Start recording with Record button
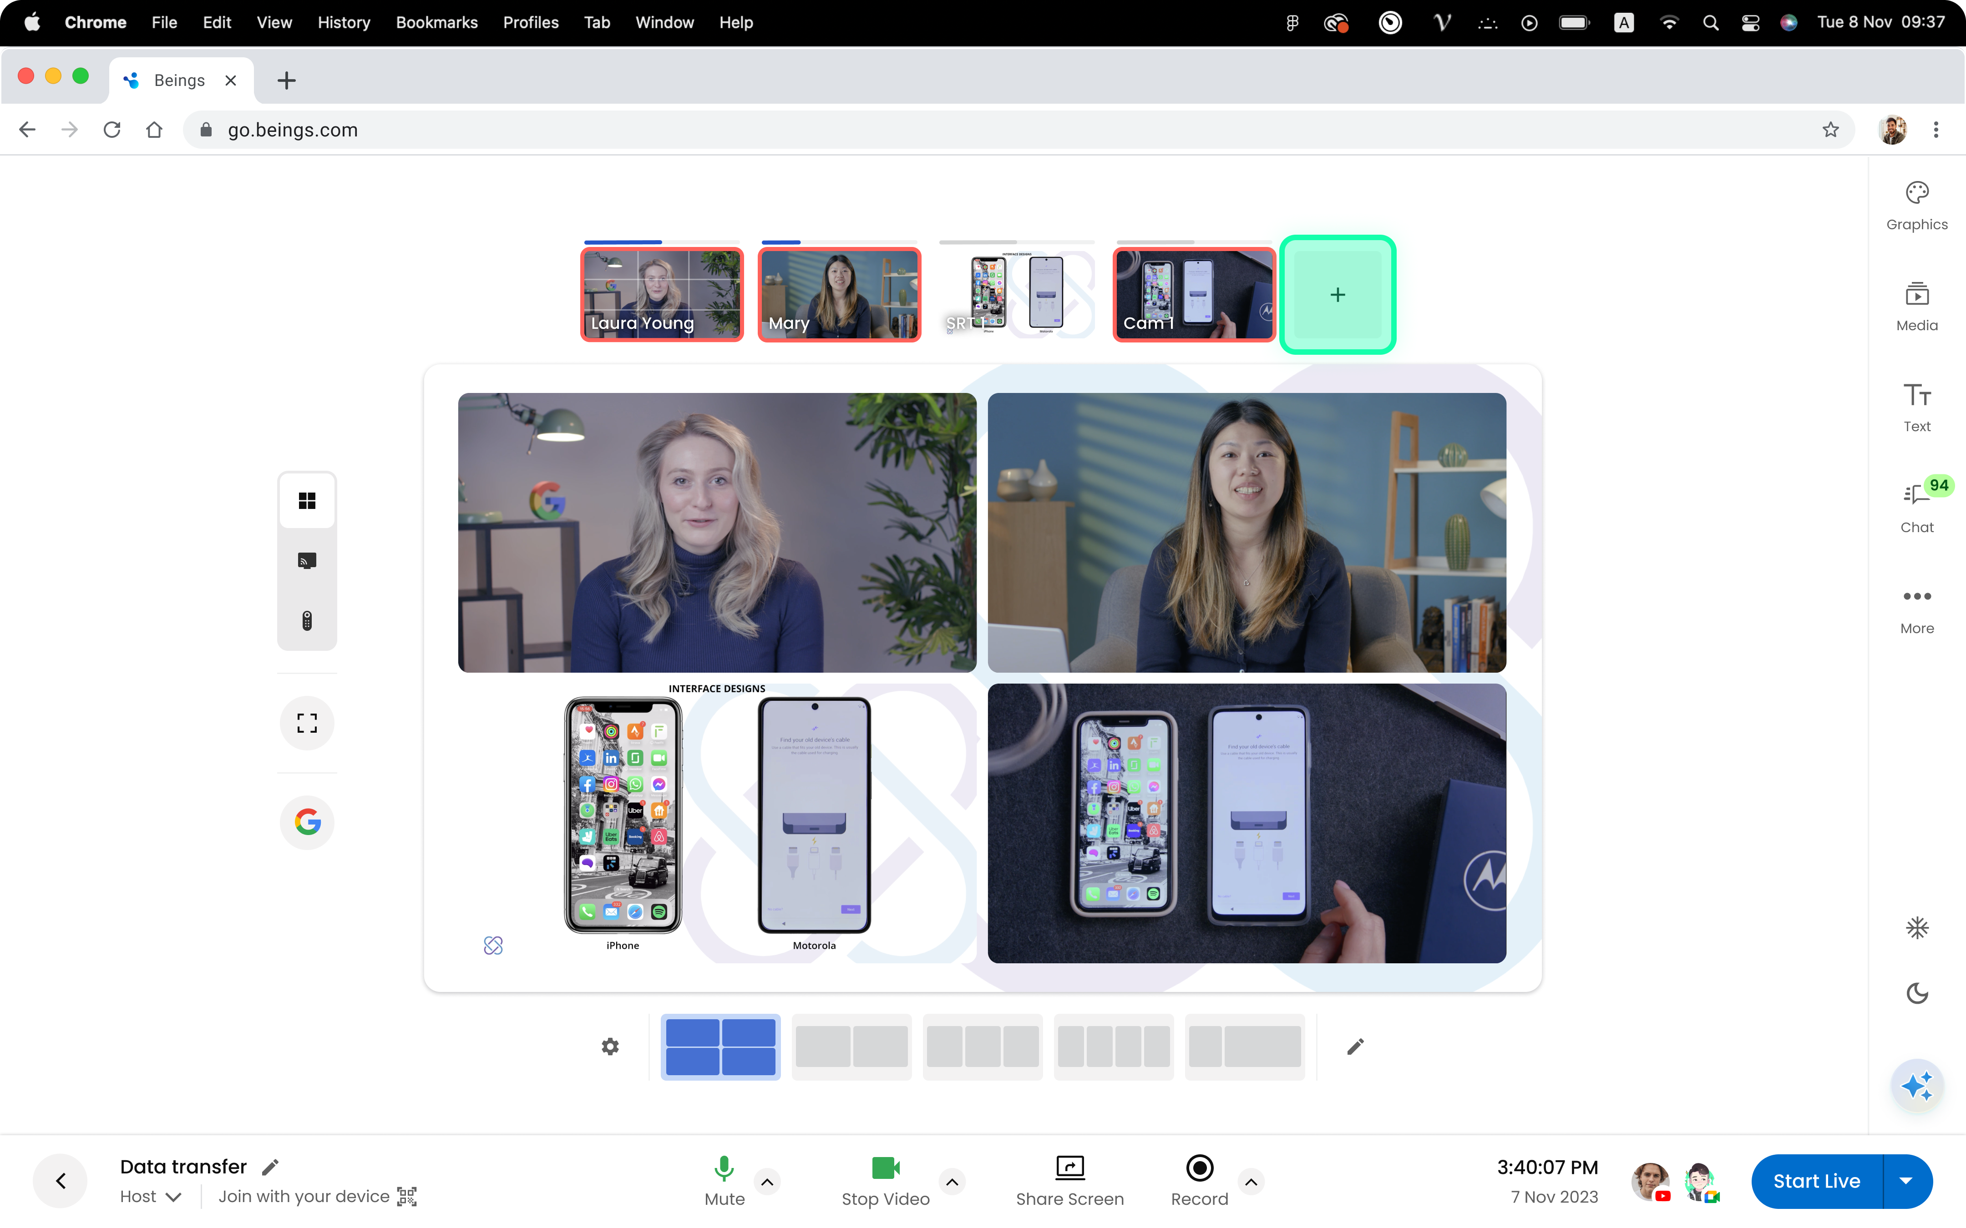Screen dimensions: 1966x1228 [x=1199, y=1181]
